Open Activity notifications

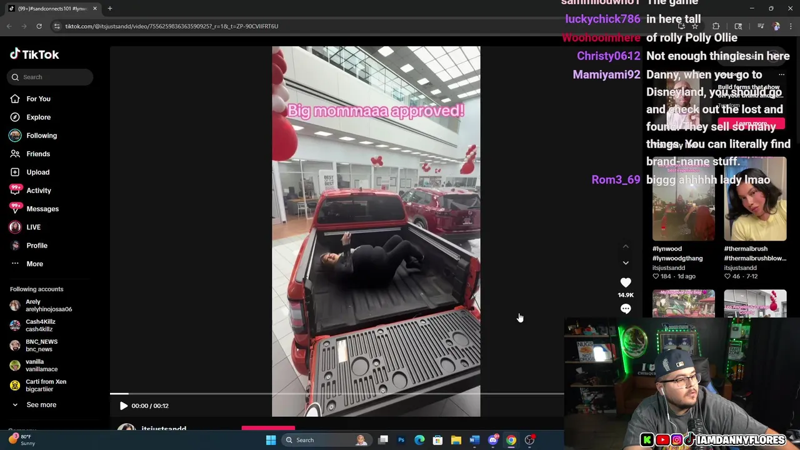coord(38,191)
